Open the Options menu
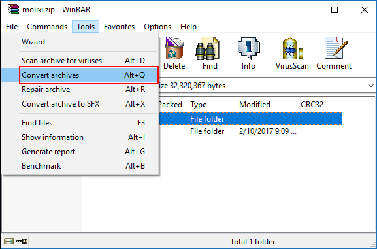This screenshot has height=249, width=377. click(x=157, y=27)
